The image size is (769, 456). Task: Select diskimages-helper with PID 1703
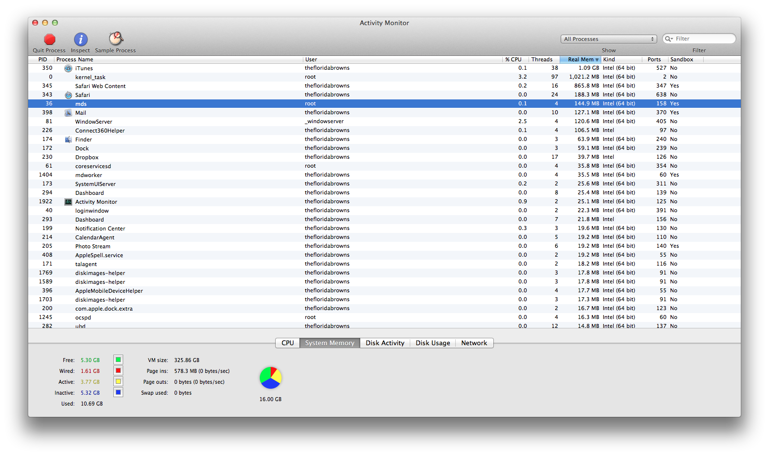384,300
